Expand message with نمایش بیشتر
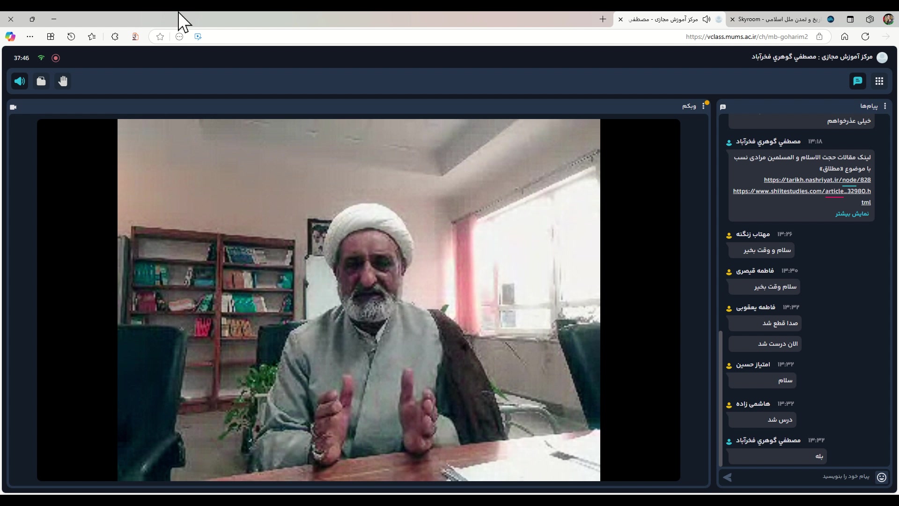The width and height of the screenshot is (899, 506). 852,214
